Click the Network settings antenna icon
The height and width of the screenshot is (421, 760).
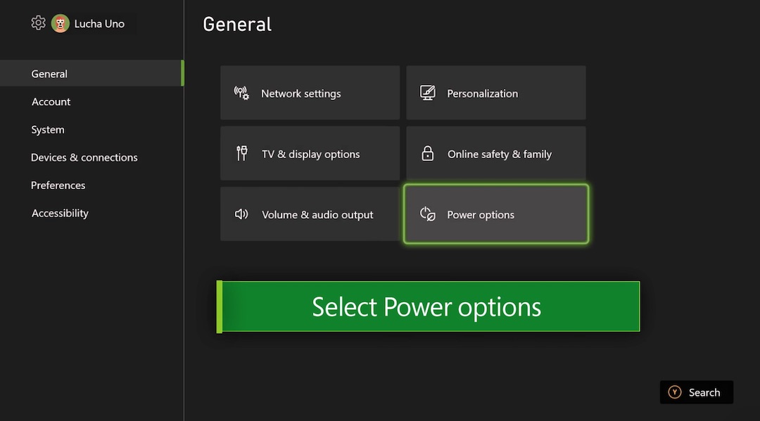[x=241, y=93]
